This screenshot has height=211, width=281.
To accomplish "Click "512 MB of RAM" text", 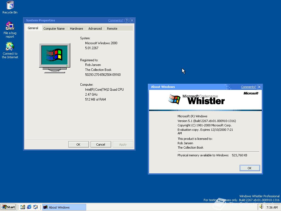I will click(95, 99).
